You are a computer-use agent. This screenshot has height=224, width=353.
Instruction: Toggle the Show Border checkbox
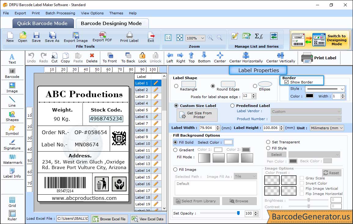(286, 82)
